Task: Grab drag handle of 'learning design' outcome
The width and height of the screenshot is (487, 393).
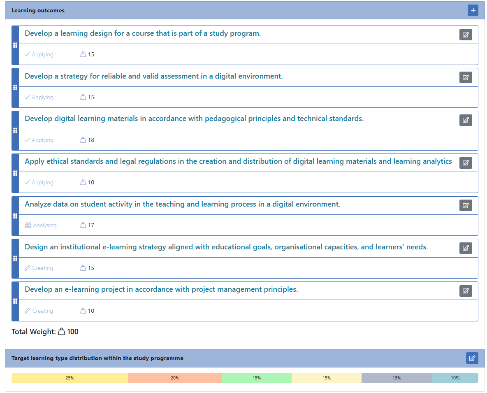Action: point(15,45)
